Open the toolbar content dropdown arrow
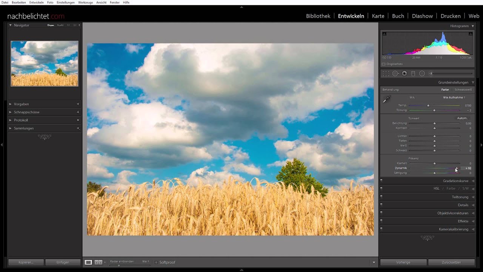The image size is (483, 272). point(374,262)
